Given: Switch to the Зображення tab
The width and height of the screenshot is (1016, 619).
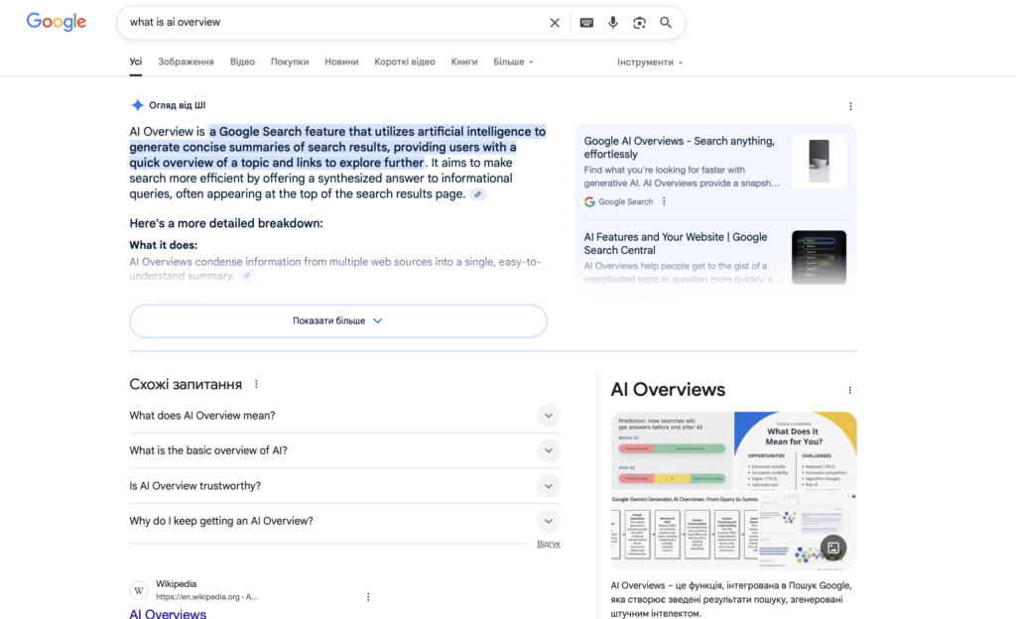Looking at the screenshot, I should coord(188,62).
